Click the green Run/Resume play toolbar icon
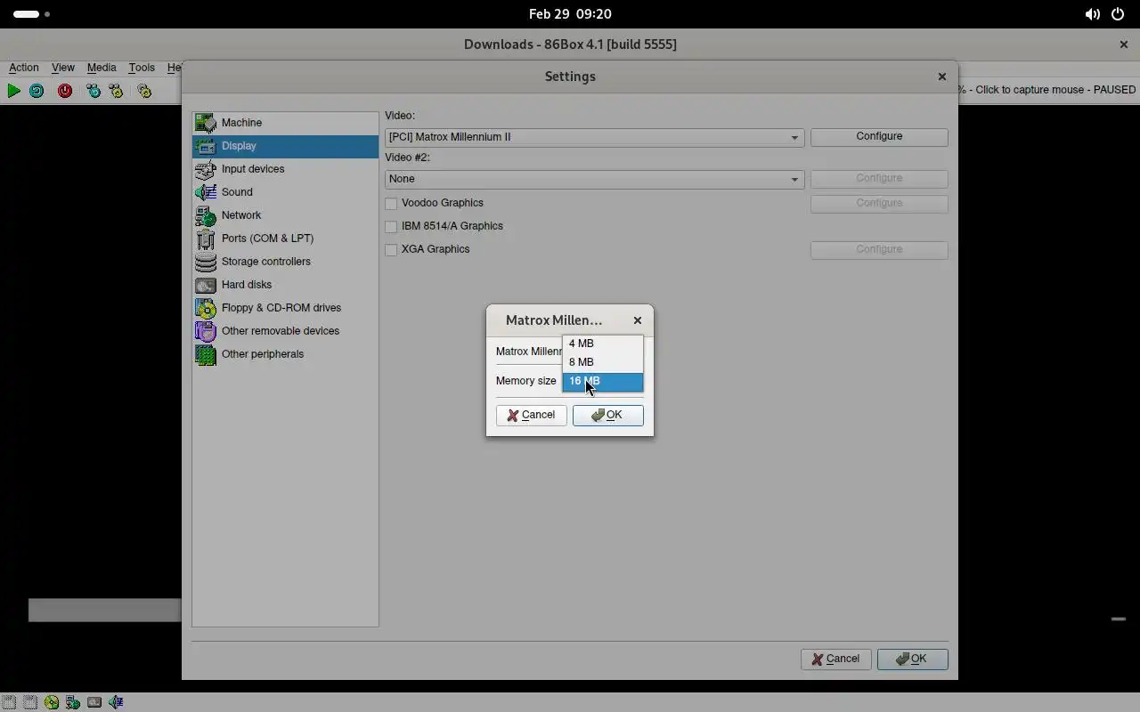Viewport: 1140px width, 712px height. [13, 91]
